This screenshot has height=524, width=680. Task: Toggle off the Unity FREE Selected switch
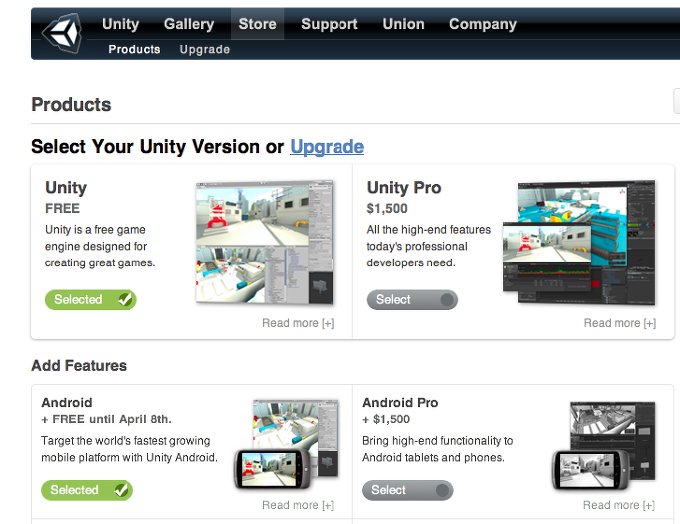point(91,299)
